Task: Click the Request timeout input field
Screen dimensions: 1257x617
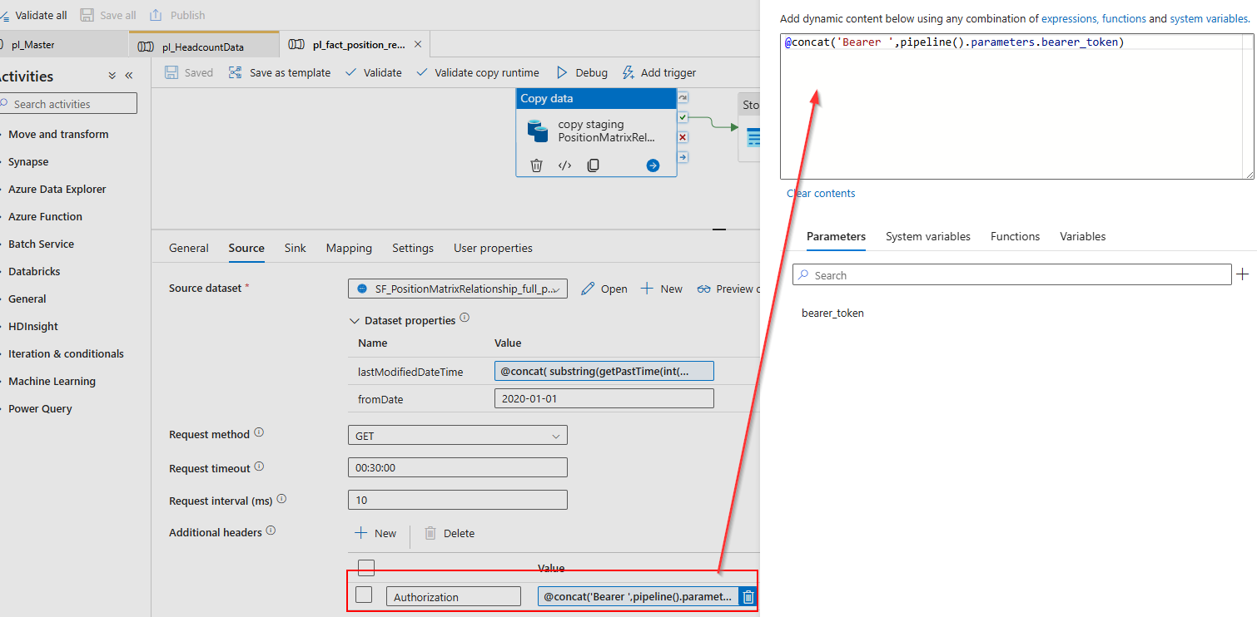Action: (x=458, y=467)
